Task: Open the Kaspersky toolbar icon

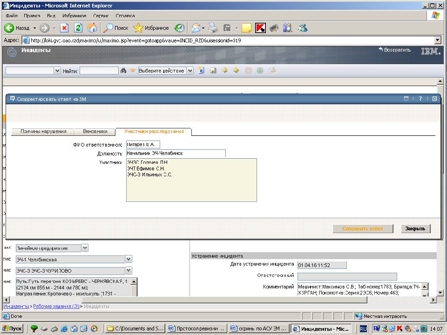Action: pyautogui.click(x=260, y=28)
